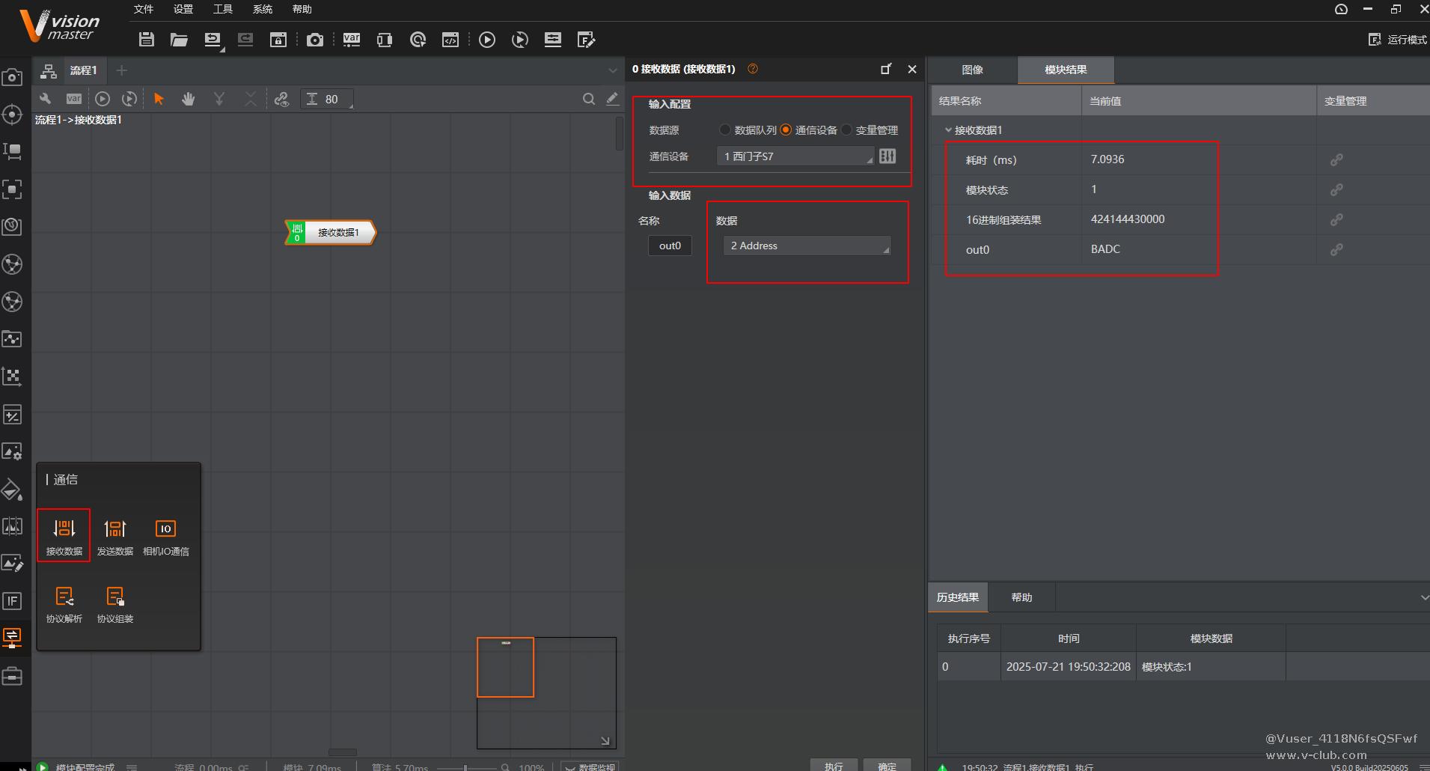Viewport: 1430px width, 771px height.
Task: Click the link visibility icon in flow toolbar
Action: click(281, 99)
